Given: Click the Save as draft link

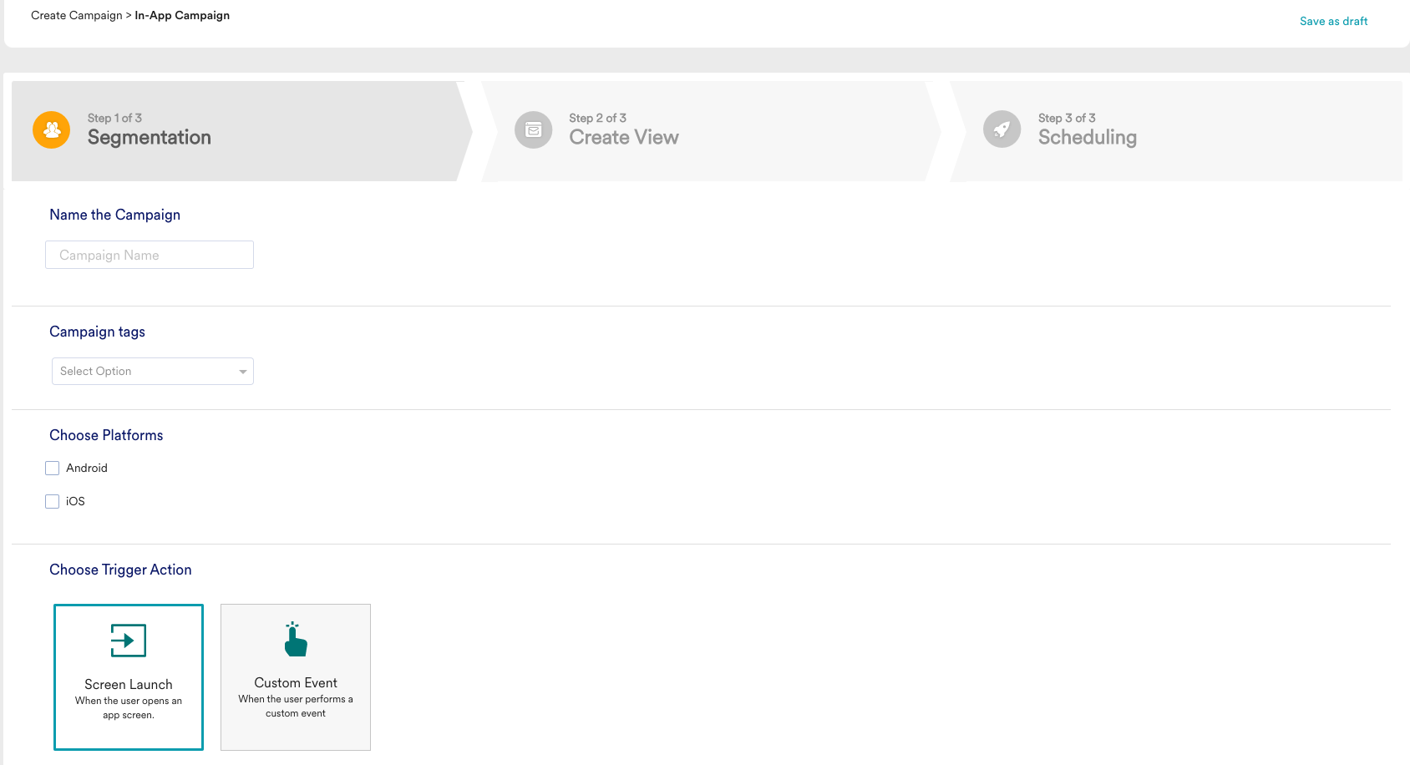Looking at the screenshot, I should coord(1333,22).
